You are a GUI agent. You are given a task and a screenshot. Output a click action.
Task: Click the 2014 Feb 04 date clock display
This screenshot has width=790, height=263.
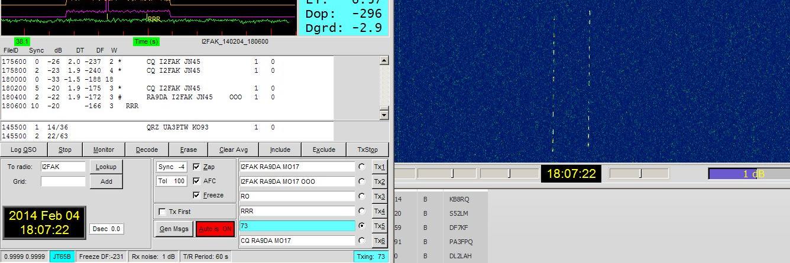pyautogui.click(x=44, y=223)
